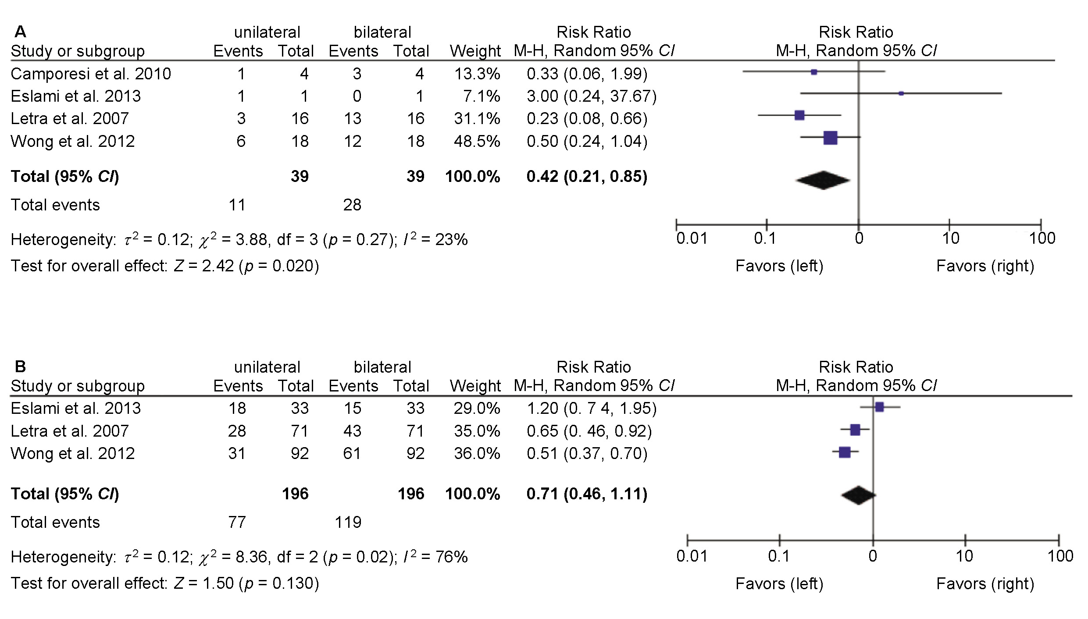The image size is (1088, 619).
Task: Click panel A test for overall effect Z = 2.42
Action: click(x=165, y=266)
